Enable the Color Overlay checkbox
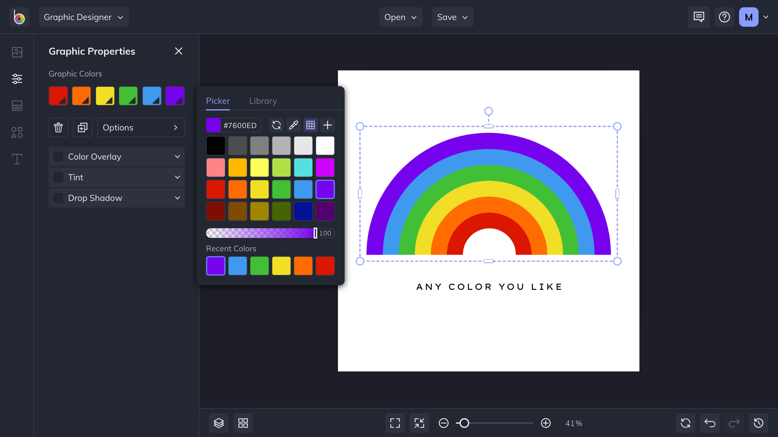 pos(58,157)
